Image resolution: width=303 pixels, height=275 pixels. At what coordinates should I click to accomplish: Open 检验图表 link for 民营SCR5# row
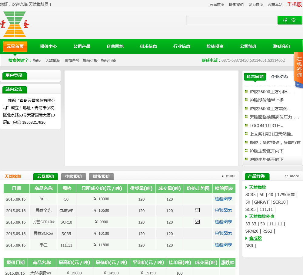click(x=223, y=233)
